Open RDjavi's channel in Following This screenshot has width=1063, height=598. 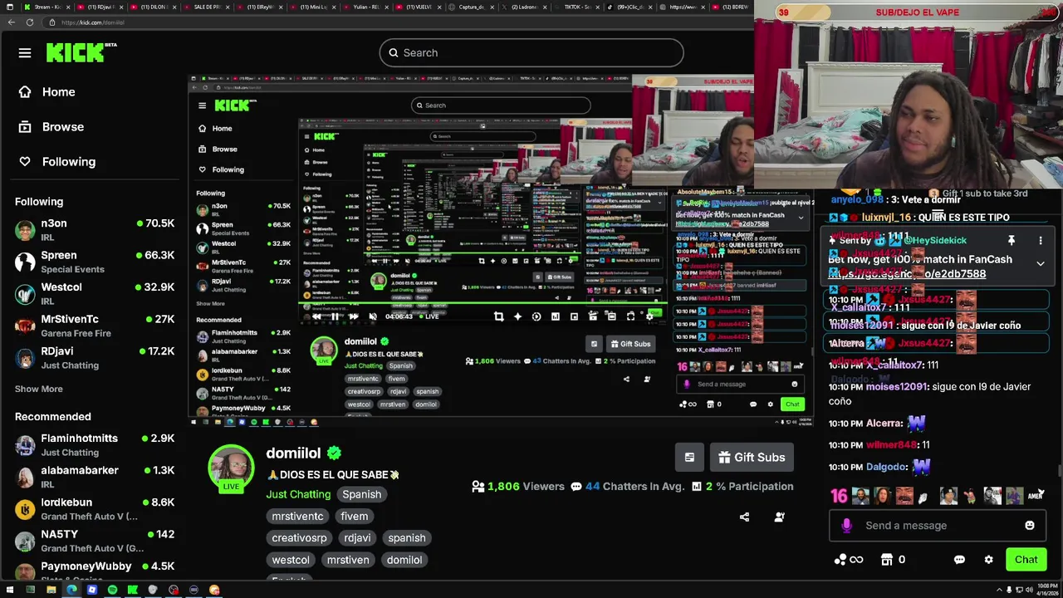pos(94,357)
